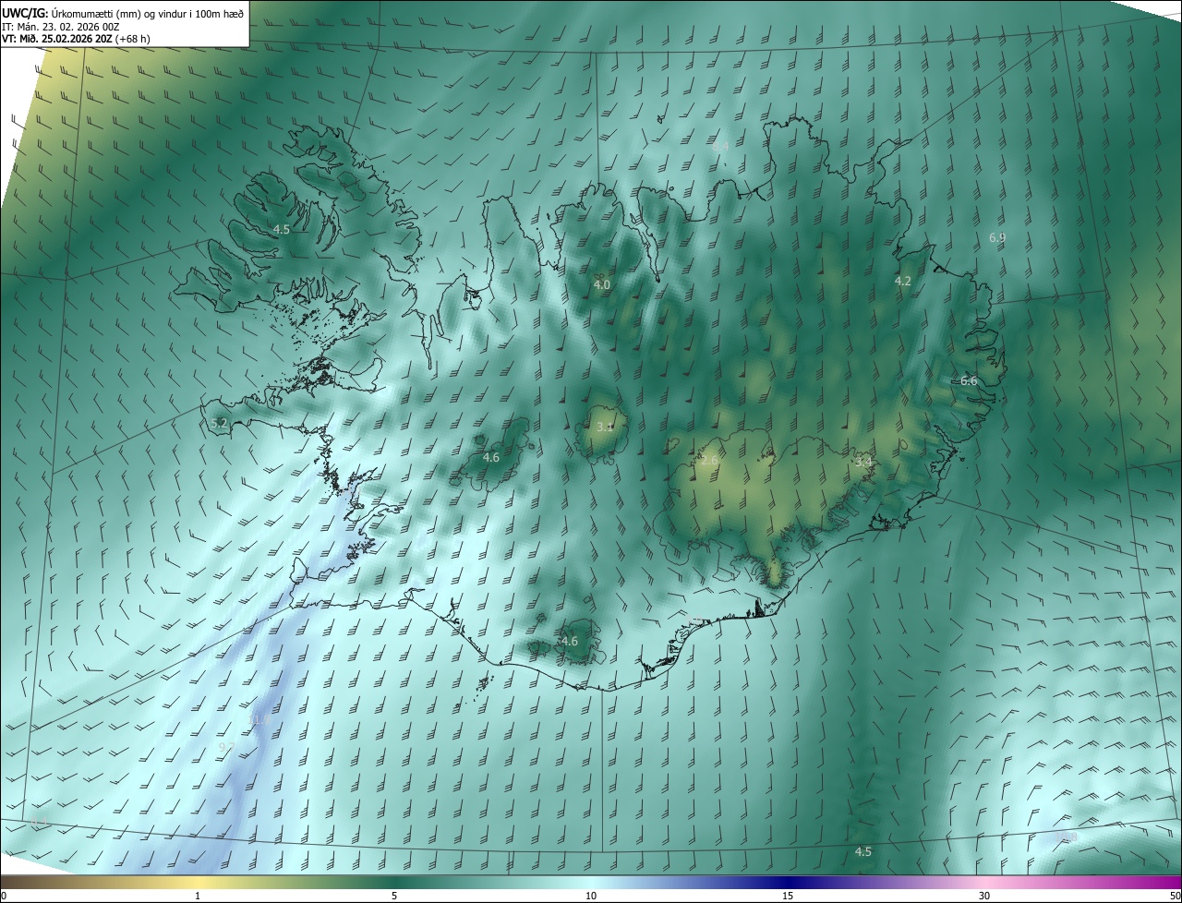Select the 'IT: Mán. 23. 02. 2026 00Z' line

61,27
